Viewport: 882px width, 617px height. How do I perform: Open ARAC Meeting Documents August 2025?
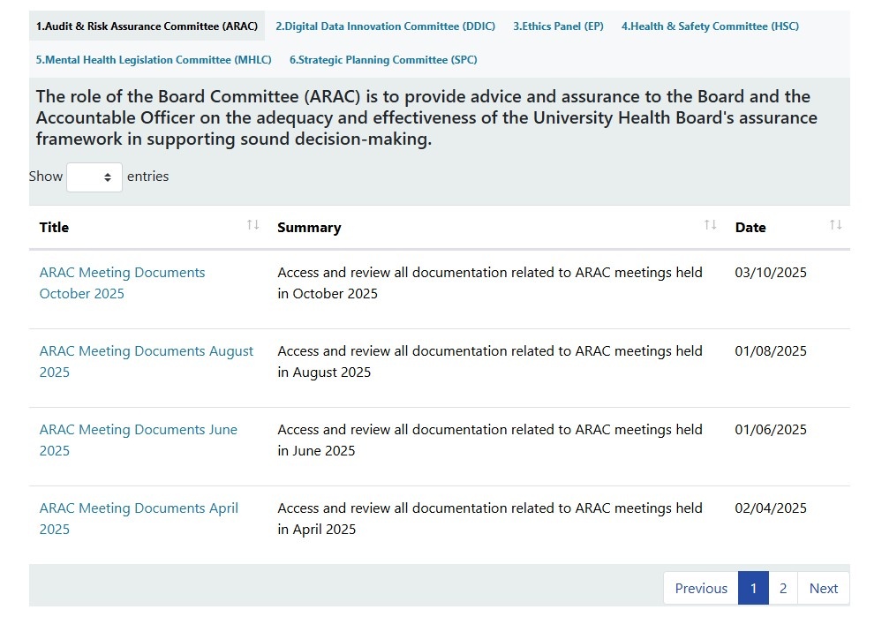147,362
